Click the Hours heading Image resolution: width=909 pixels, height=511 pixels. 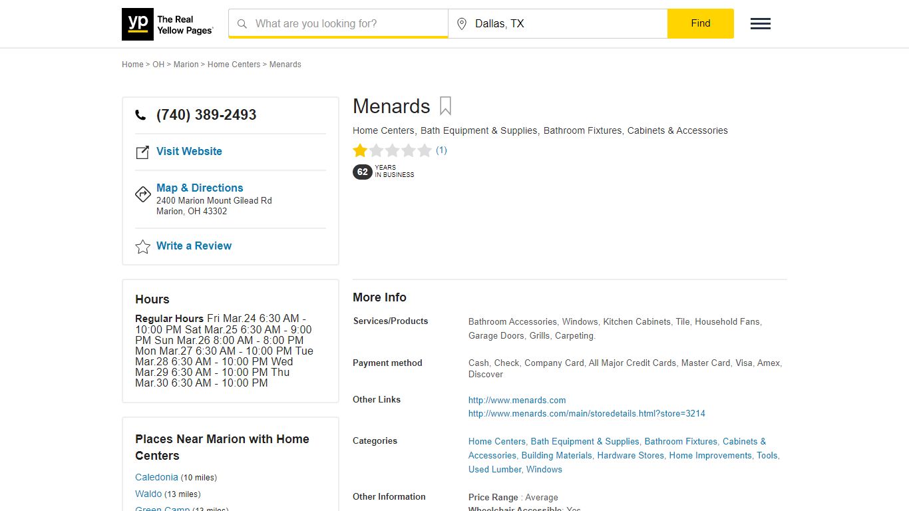point(152,299)
